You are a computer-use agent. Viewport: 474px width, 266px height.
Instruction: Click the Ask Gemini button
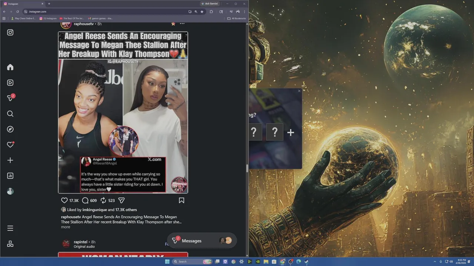[x=210, y=4]
